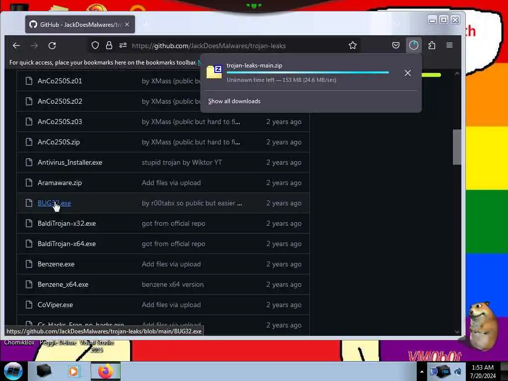Click page vertical scrollbar thumb
The height and width of the screenshot is (381, 508).
pyautogui.click(x=457, y=147)
